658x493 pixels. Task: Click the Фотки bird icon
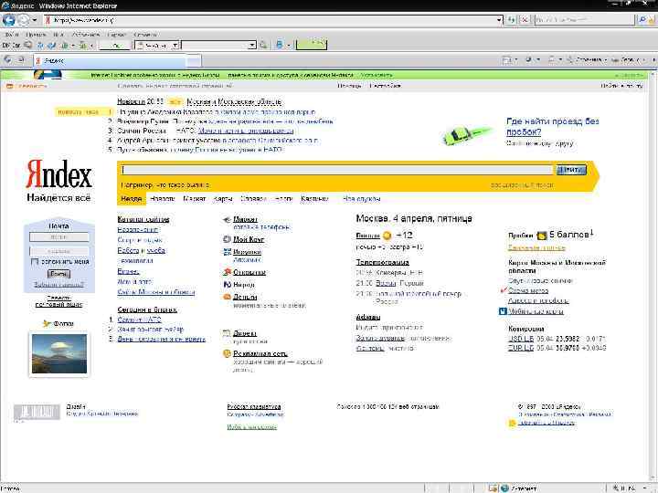pos(47,323)
